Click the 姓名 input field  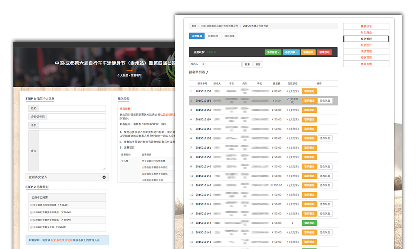(x=72, y=108)
